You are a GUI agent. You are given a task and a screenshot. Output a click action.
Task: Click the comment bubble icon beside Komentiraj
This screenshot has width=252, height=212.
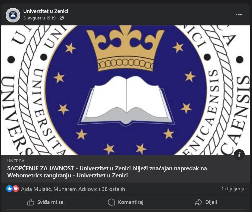pos(111,202)
